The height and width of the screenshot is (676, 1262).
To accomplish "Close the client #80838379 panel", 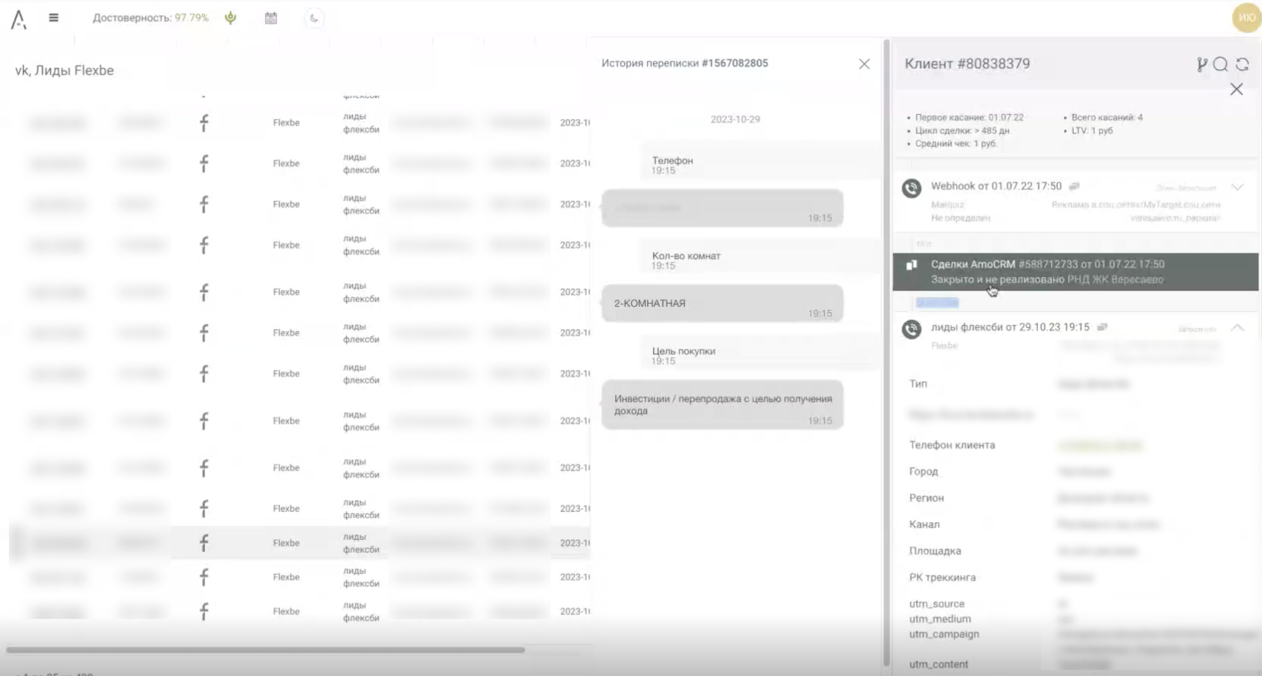I will pyautogui.click(x=1236, y=89).
